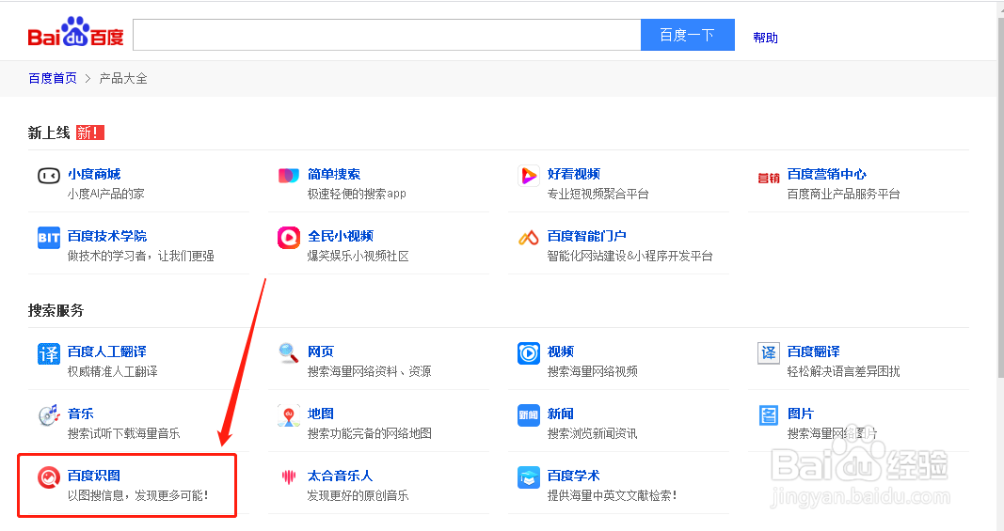
Task: Click the 百度智能门户 link
Action: [586, 236]
